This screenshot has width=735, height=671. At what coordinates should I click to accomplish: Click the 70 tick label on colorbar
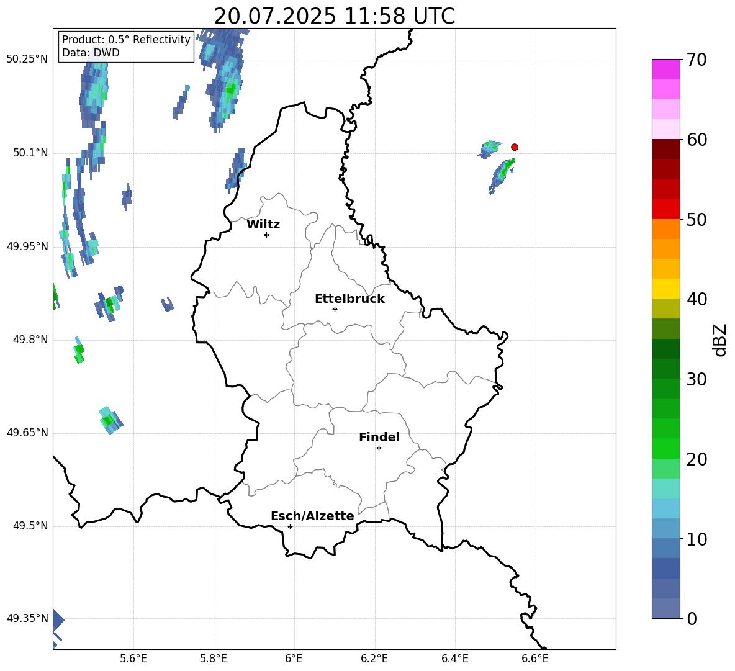tap(697, 60)
